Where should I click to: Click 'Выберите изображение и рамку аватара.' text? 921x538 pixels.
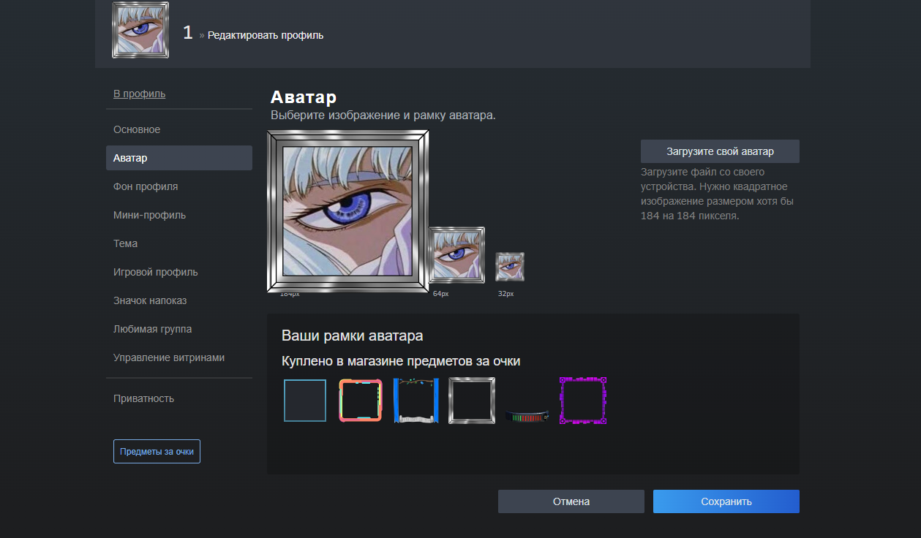point(383,115)
